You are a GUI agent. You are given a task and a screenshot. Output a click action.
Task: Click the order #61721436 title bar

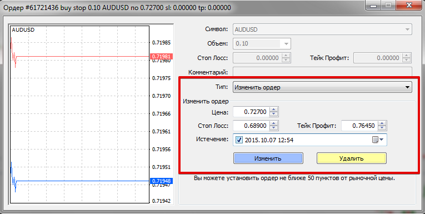(x=117, y=7)
